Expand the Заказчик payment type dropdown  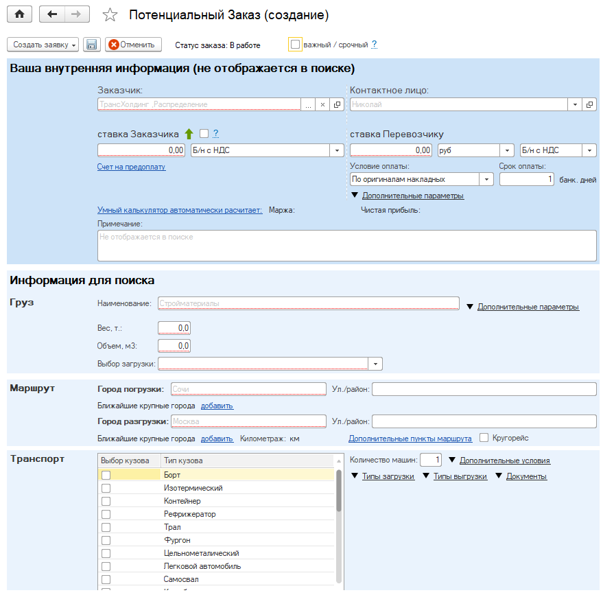pos(337,150)
